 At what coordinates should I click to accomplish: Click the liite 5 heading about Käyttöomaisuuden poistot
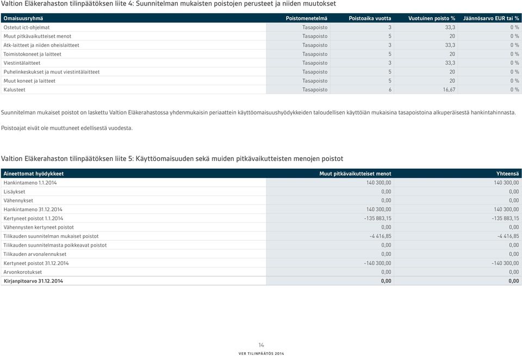(x=172, y=158)
